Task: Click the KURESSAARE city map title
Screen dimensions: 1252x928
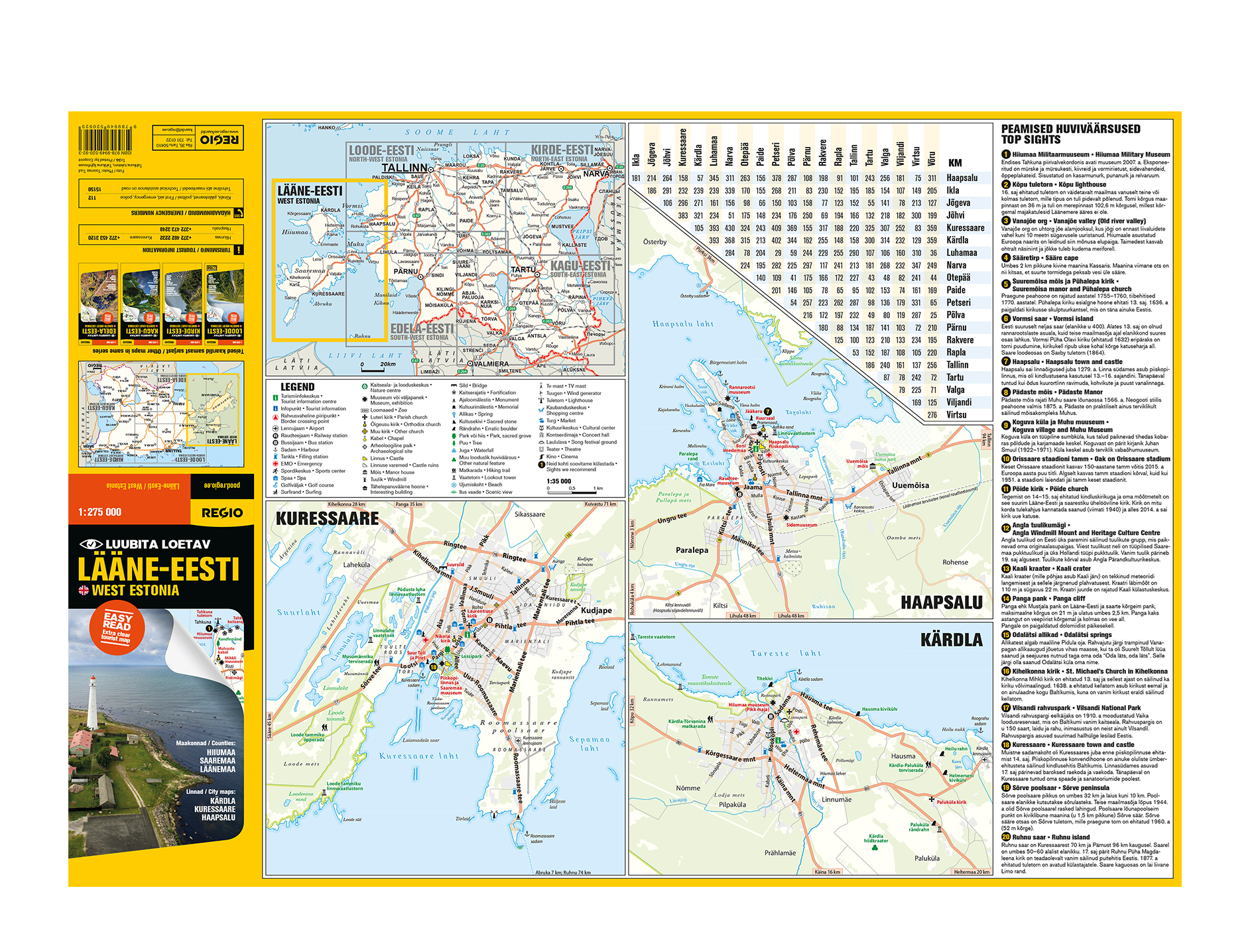Action: [327, 518]
